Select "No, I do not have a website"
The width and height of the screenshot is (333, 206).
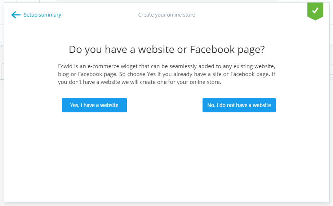[x=239, y=105]
